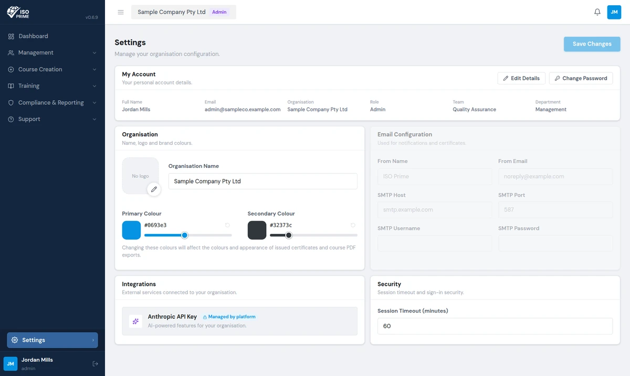Viewport: 630px width, 376px height.
Task: Open the Compliance & Reporting menu item
Action: pos(52,103)
